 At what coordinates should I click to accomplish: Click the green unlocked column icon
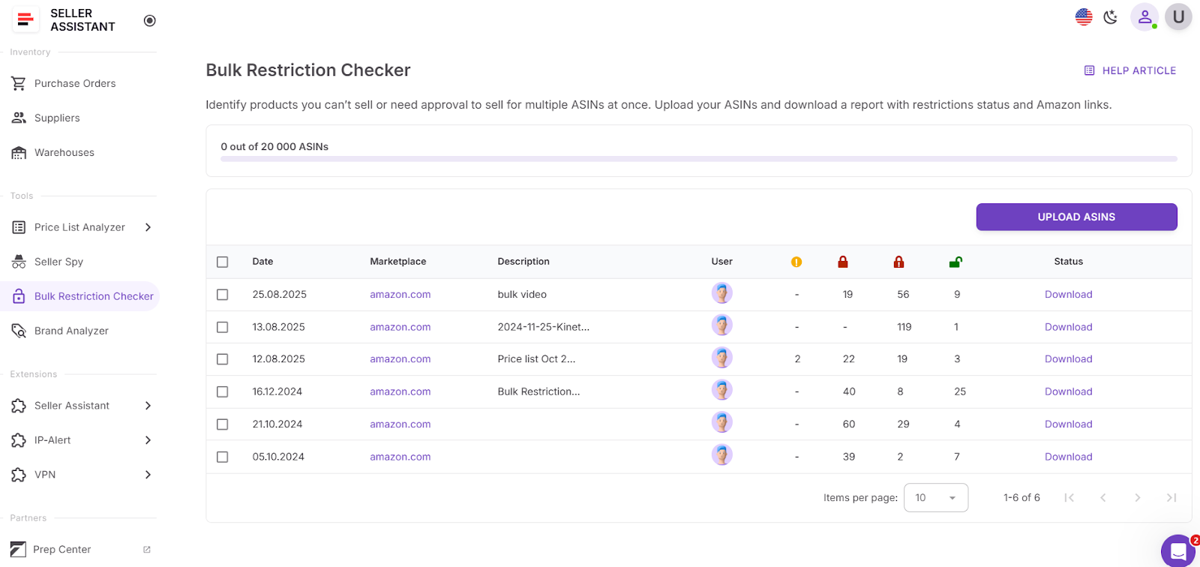(955, 262)
